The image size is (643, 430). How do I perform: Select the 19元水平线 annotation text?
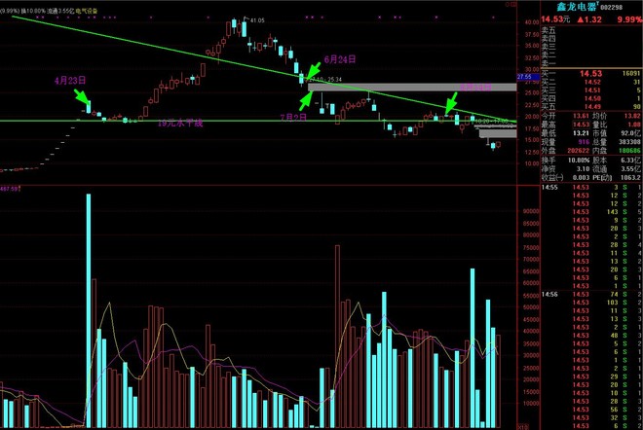180,123
